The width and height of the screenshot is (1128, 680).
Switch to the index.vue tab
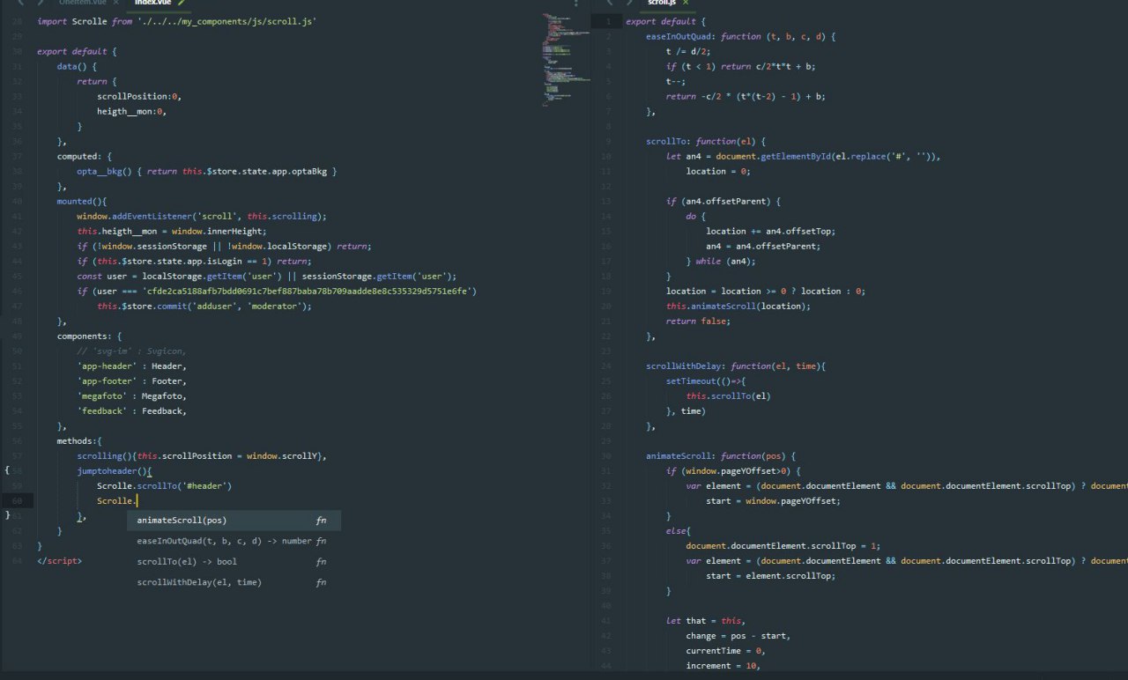[159, 3]
